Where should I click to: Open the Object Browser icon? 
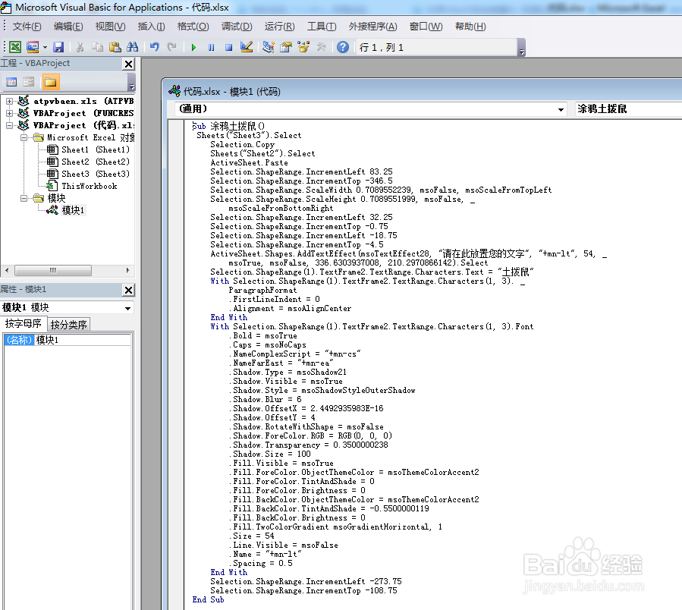(x=303, y=47)
